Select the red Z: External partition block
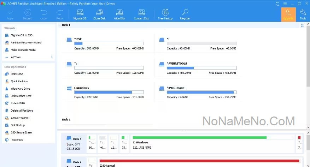The width and height of the screenshot is (310, 167). click(200, 161)
